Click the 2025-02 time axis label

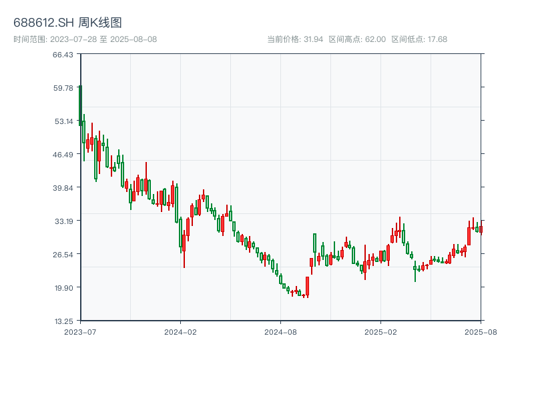point(380,331)
